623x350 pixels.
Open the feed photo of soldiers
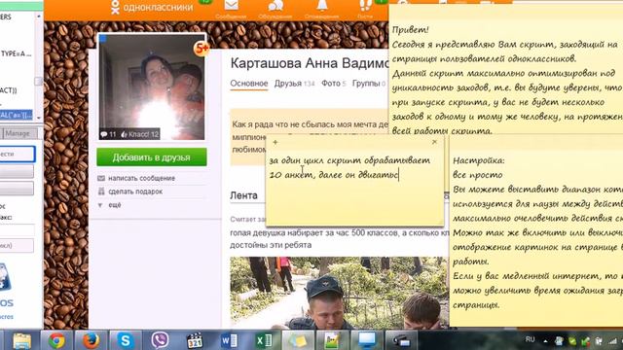point(340,293)
